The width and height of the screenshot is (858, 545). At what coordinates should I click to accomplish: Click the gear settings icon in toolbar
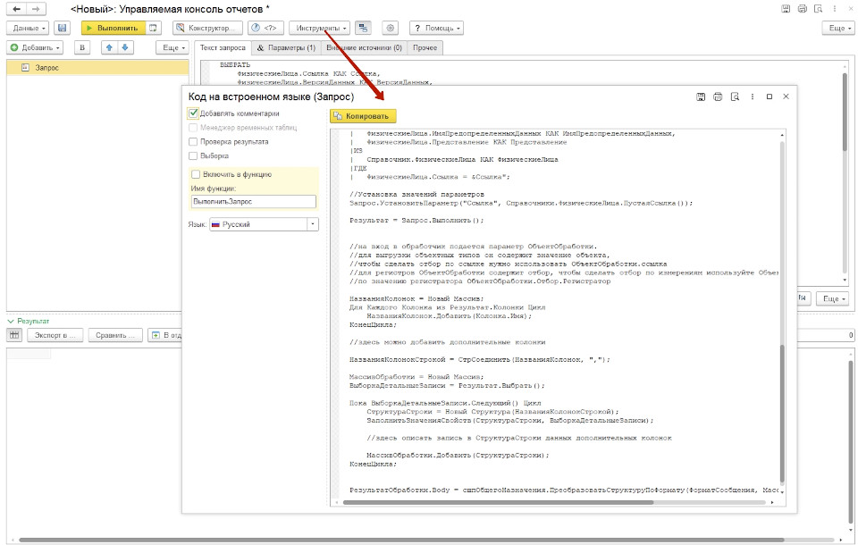pyautogui.click(x=390, y=29)
